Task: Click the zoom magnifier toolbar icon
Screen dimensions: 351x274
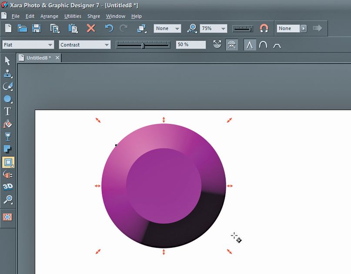Action: pos(192,29)
